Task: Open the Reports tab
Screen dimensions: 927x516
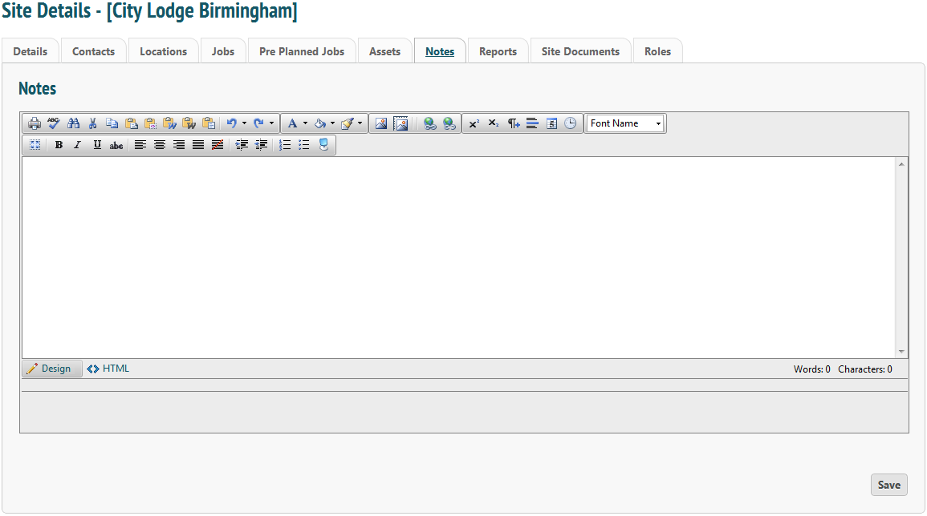Action: [498, 51]
